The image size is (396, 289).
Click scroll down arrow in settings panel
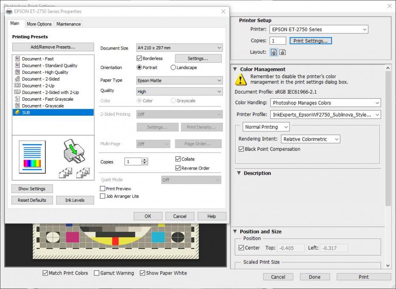(x=388, y=266)
